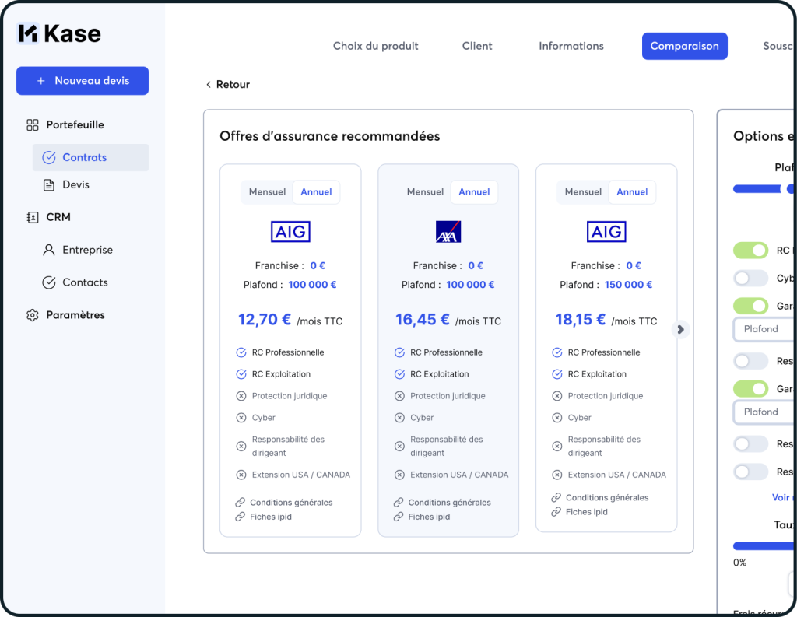Viewport: 797px width, 617px height.
Task: Click the link icon beside Fiches ipid in the 12,70 € card
Action: click(x=241, y=517)
